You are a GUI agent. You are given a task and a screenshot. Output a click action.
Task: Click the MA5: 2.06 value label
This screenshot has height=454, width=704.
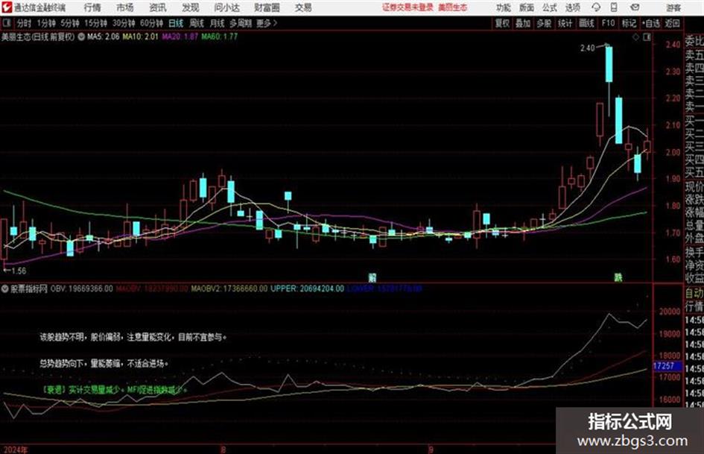[104, 37]
